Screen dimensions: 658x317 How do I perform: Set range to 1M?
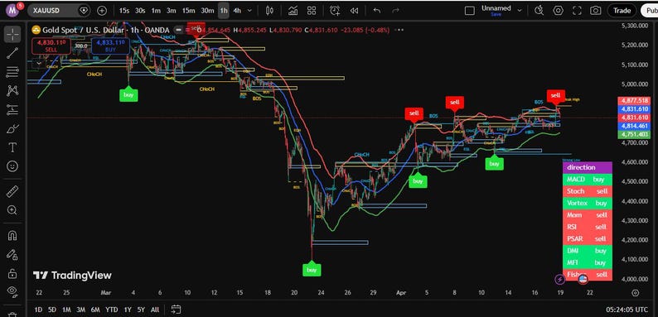pyautogui.click(x=66, y=310)
